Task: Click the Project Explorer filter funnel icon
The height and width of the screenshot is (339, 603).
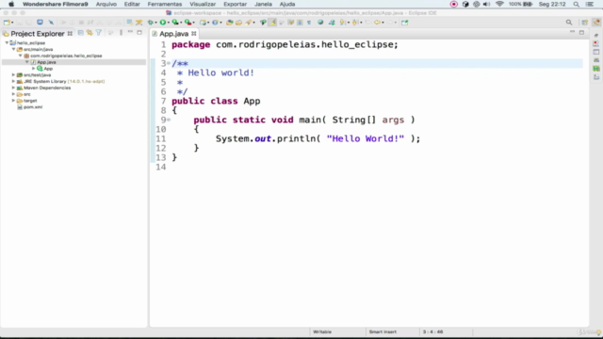Action: (99, 33)
